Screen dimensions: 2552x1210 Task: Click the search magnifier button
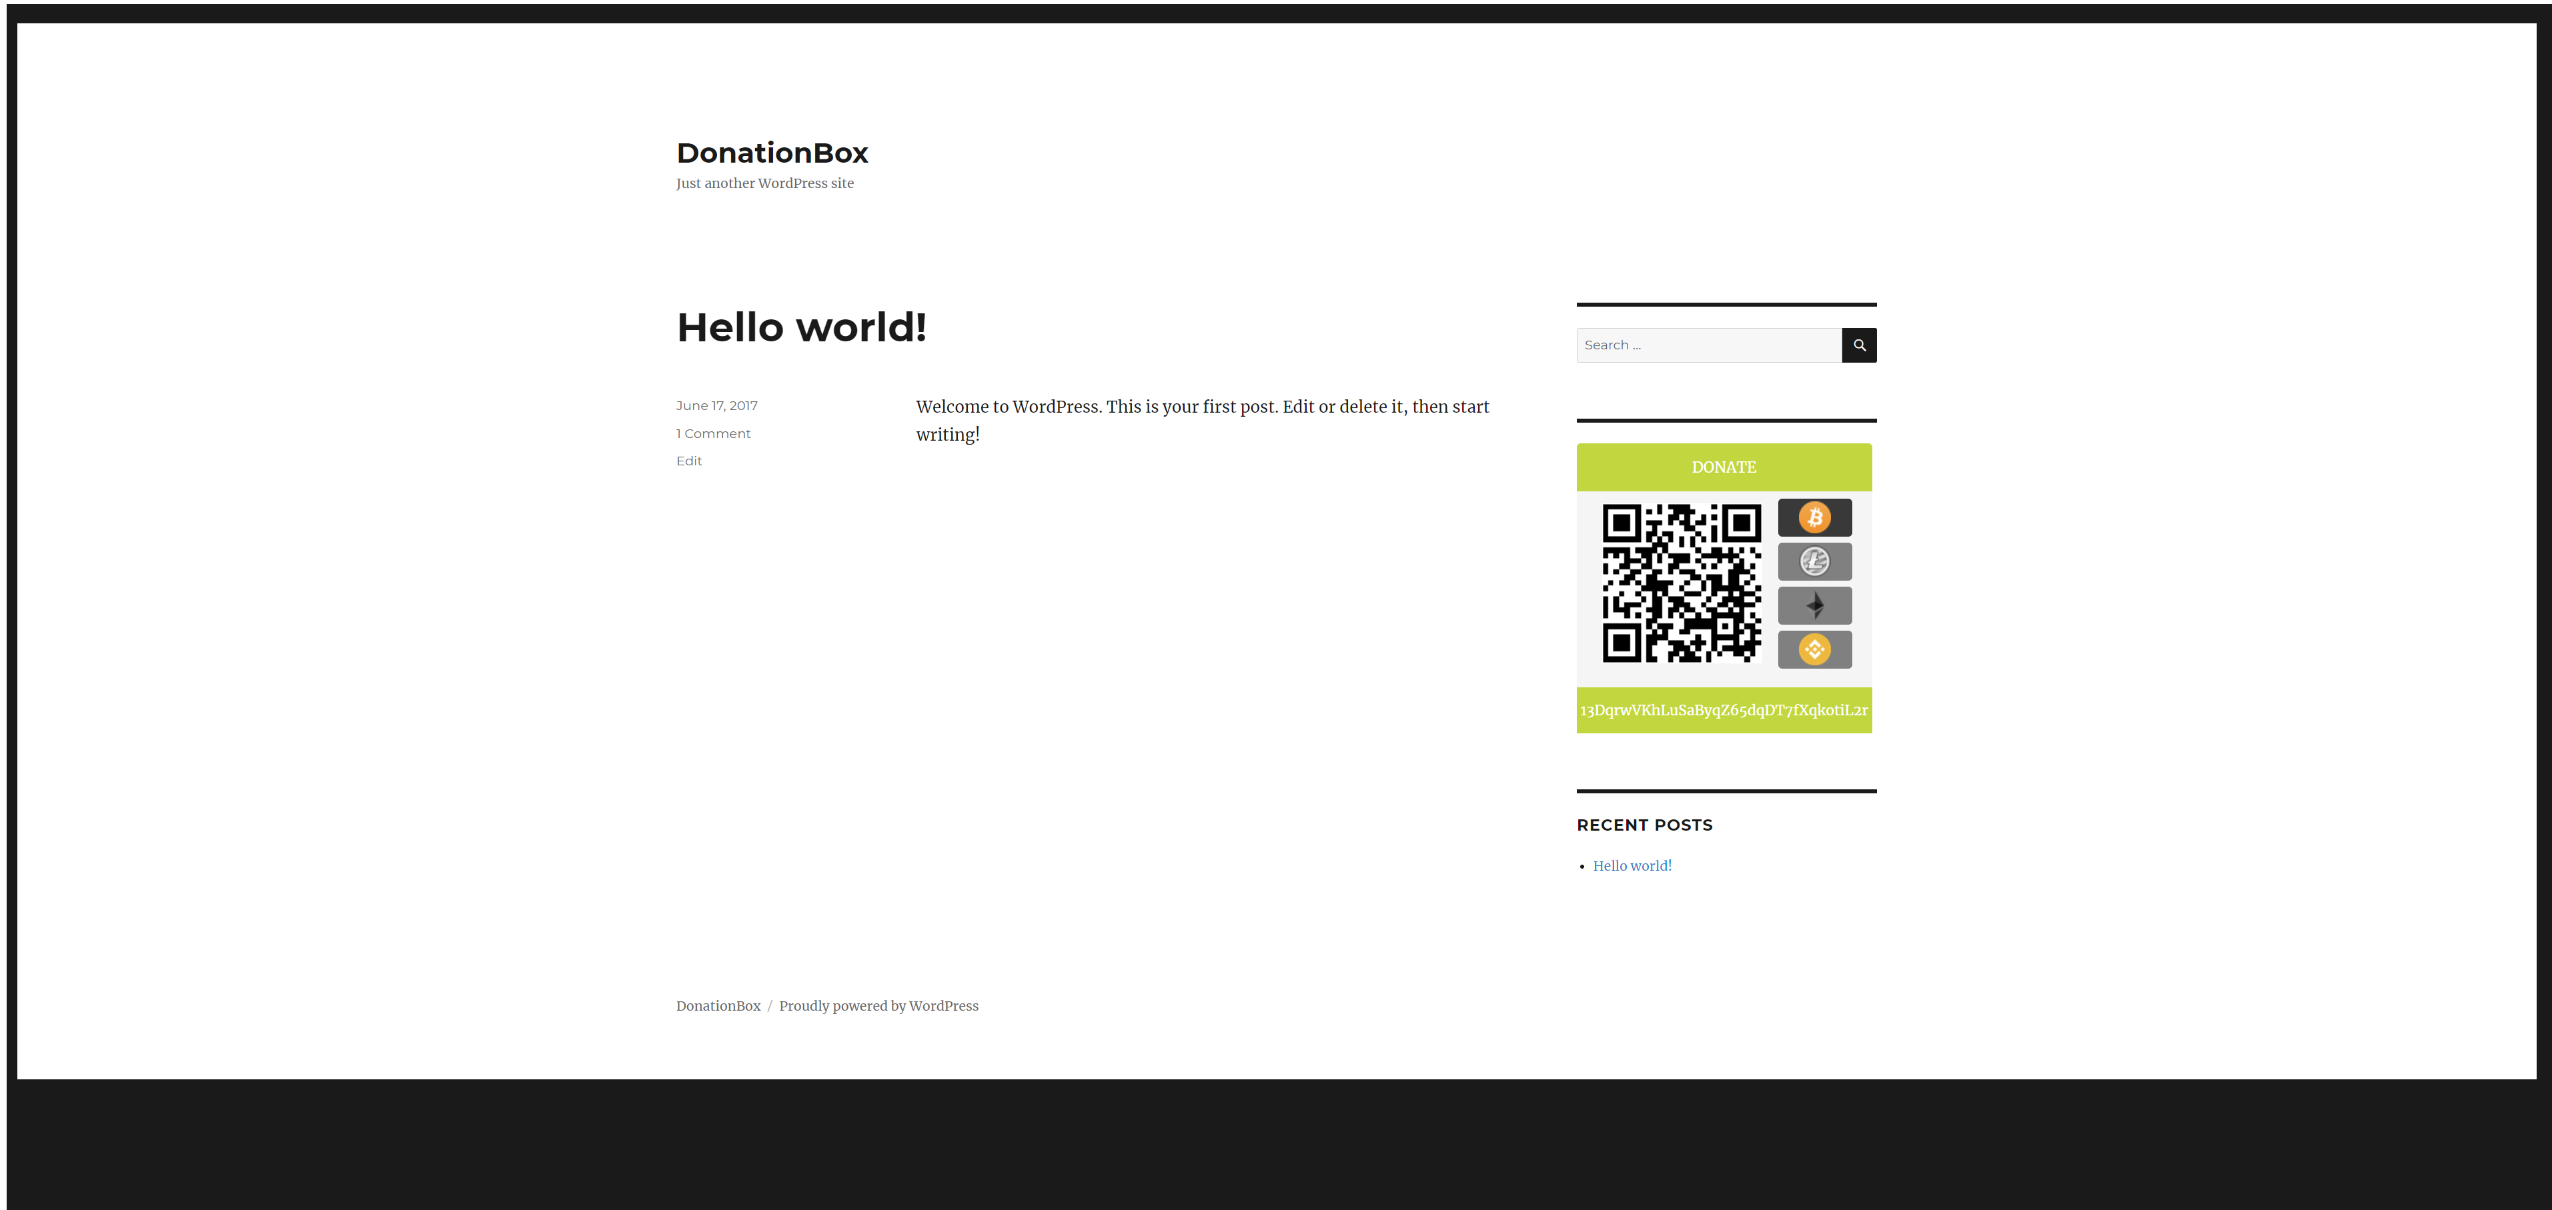(x=1858, y=345)
